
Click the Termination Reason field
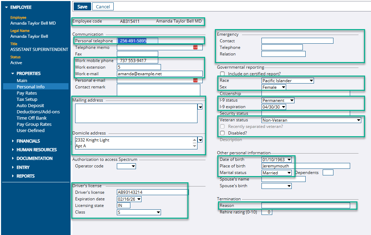pos(306,206)
